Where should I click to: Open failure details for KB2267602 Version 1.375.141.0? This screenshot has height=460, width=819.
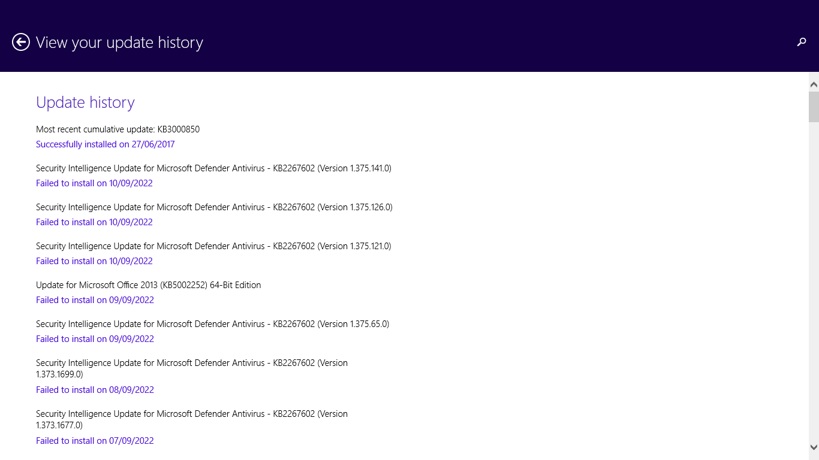coord(94,183)
